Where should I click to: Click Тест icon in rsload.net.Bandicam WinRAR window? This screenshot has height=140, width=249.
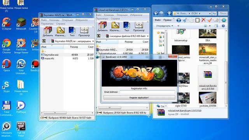[127, 26]
